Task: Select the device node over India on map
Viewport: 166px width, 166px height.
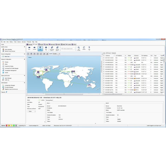Action: (78, 76)
